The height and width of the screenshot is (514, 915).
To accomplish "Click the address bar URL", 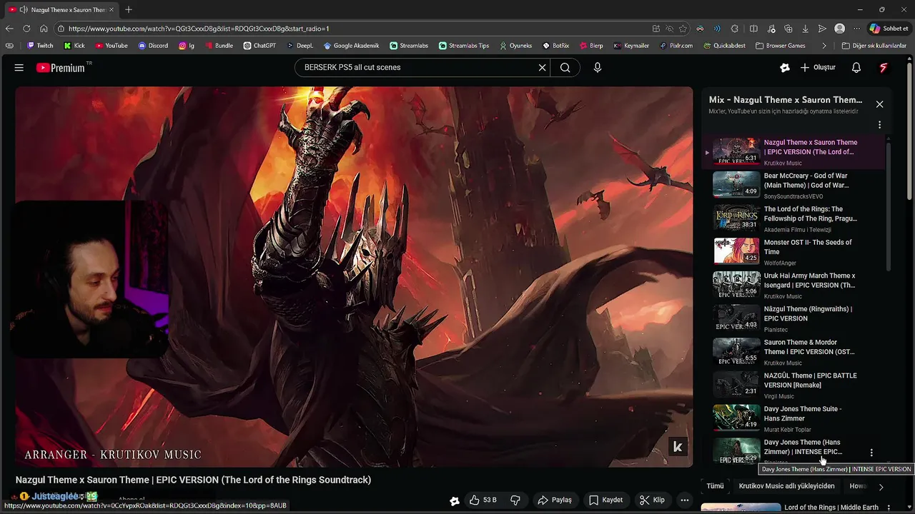I will [199, 29].
